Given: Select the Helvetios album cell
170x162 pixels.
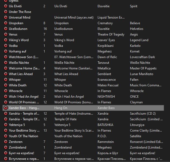Looking at the screenshot, I should tap(136, 29).
